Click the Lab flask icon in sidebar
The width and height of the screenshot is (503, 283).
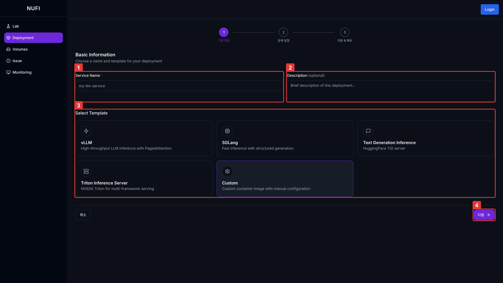pos(8,26)
